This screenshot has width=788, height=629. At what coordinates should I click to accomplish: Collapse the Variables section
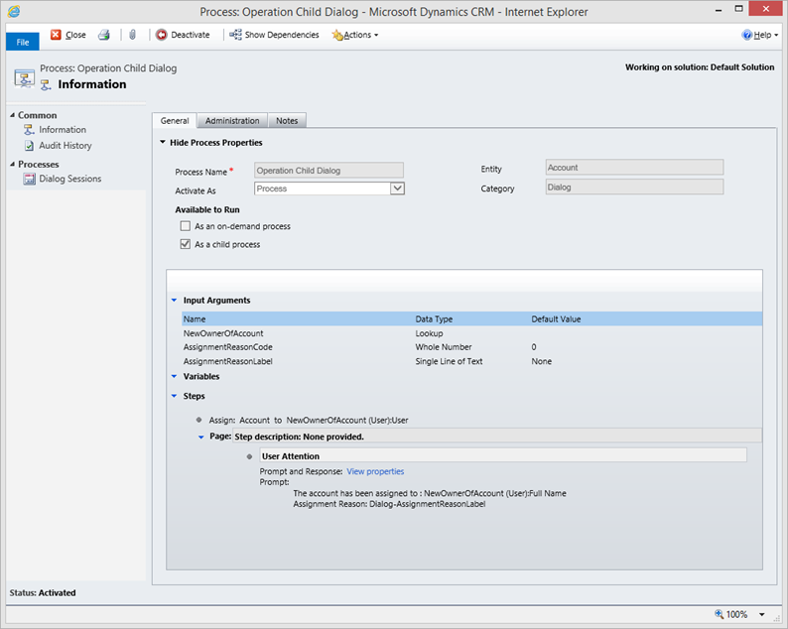point(174,376)
